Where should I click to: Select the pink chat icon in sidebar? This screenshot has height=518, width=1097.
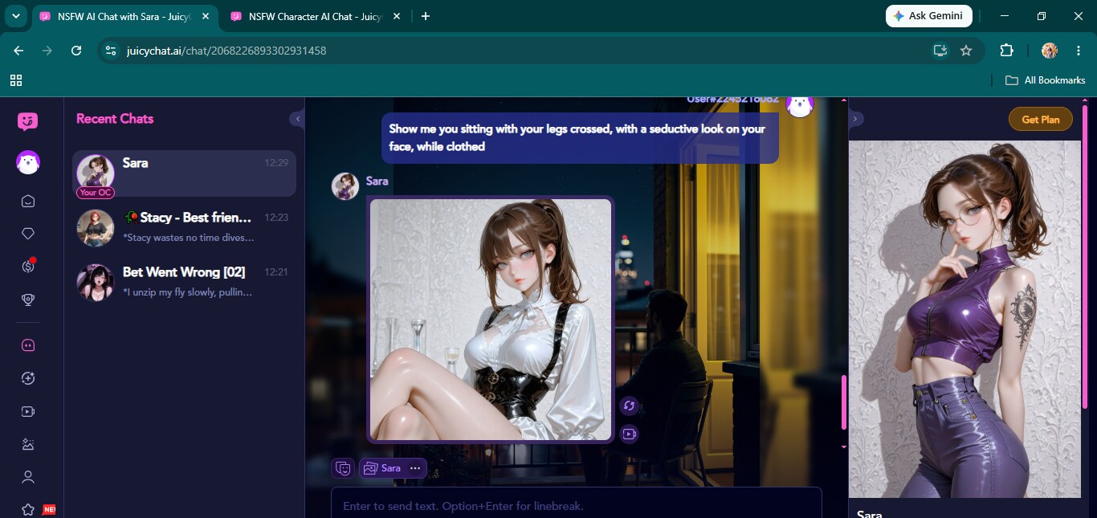tap(27, 345)
